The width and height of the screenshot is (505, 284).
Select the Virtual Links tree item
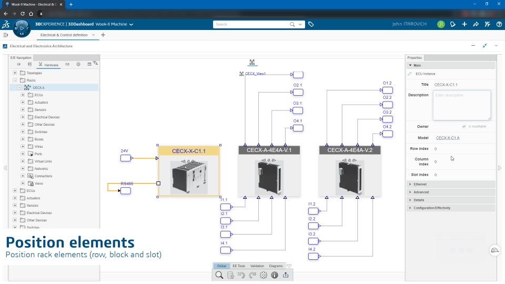[x=43, y=161]
